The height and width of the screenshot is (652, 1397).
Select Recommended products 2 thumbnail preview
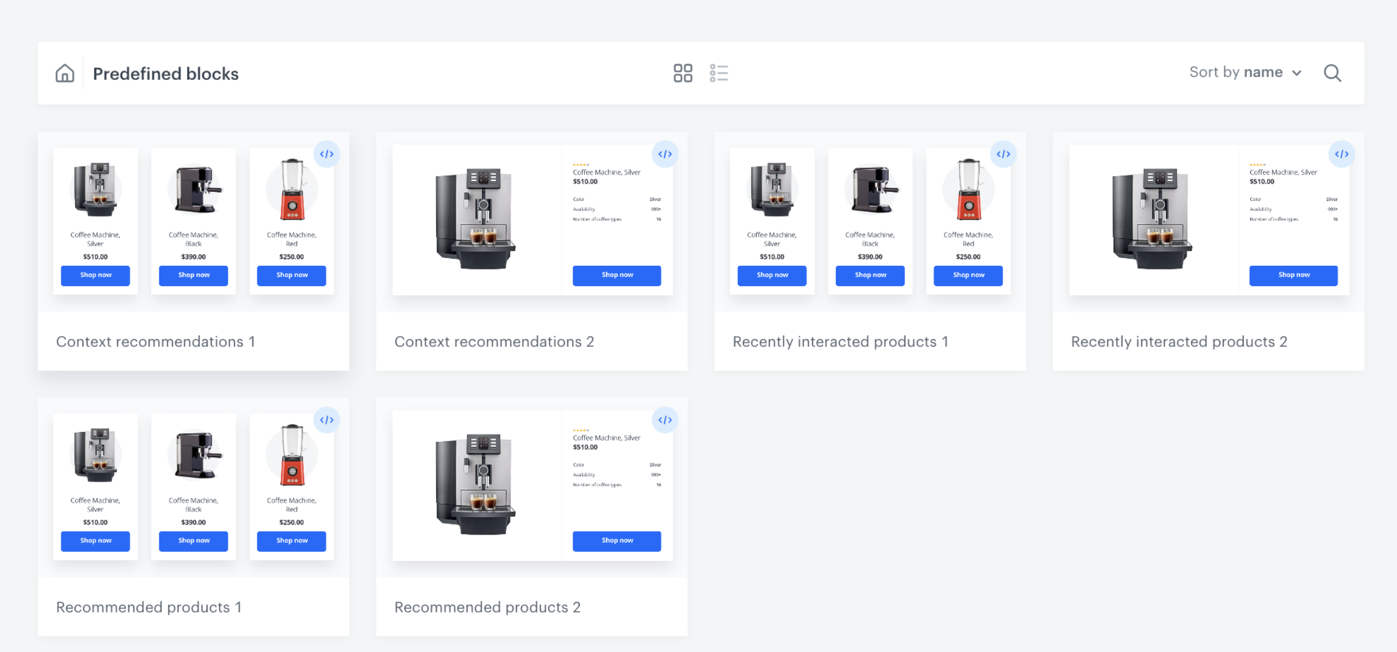click(531, 486)
